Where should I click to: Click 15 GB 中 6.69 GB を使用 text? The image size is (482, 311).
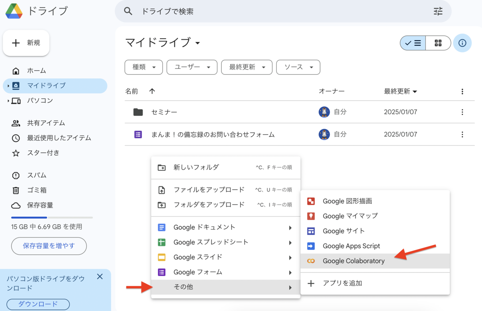coord(47,227)
